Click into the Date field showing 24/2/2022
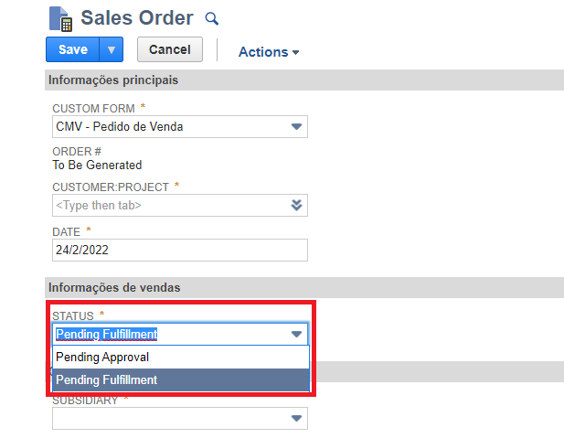The image size is (564, 438). (x=180, y=250)
